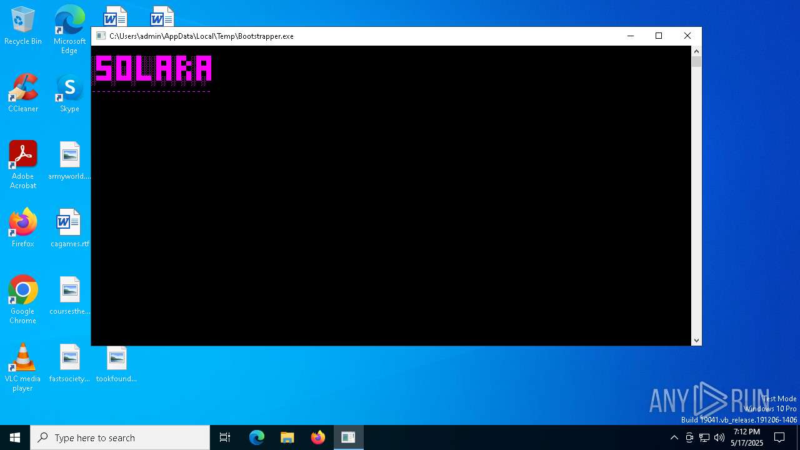Click the second Word document icon behind the console

162,16
